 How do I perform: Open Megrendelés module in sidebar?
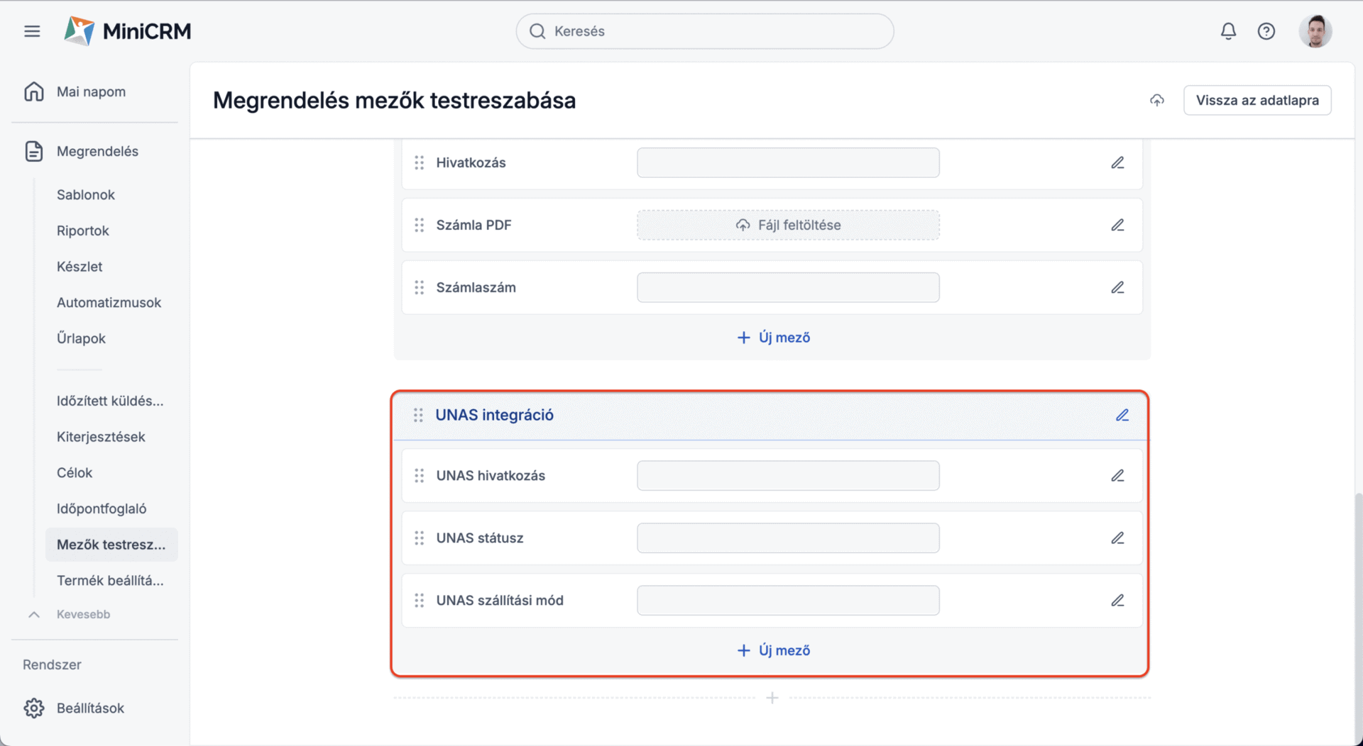[97, 151]
